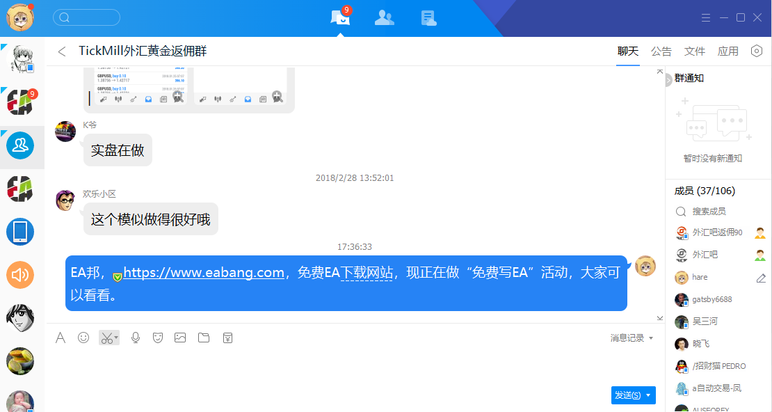Open the messages tab with 9 badge

click(x=340, y=17)
